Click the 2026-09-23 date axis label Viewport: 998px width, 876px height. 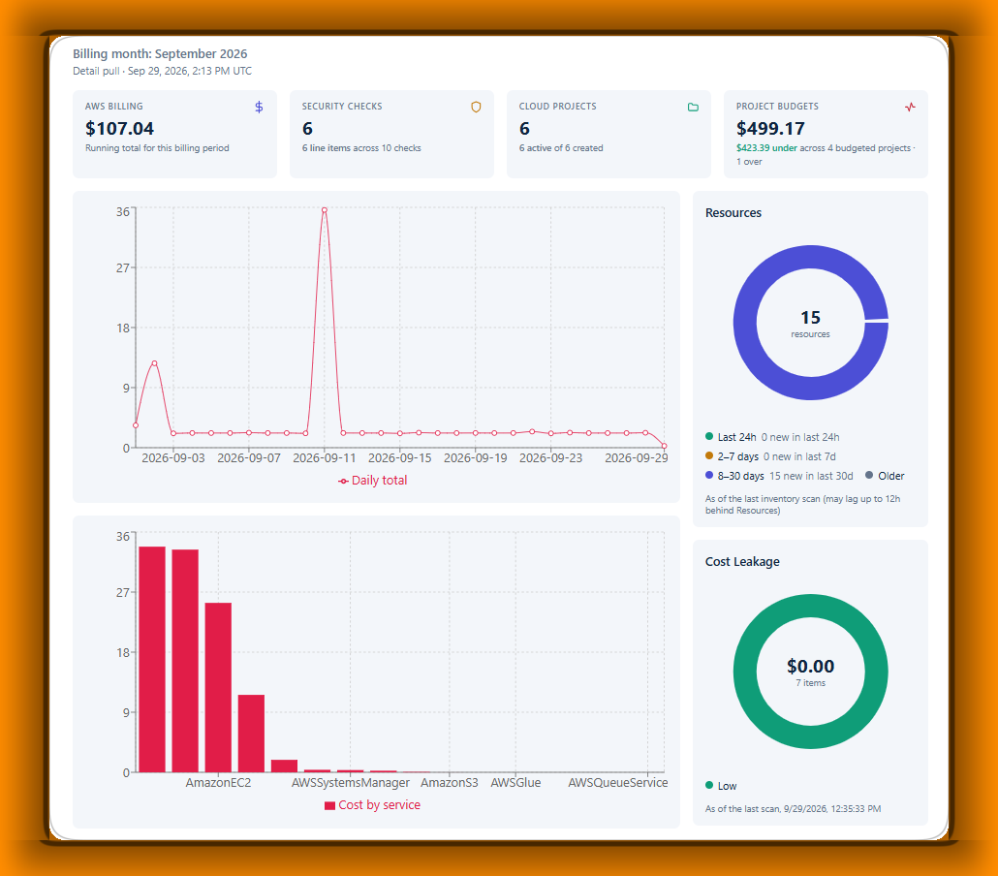(550, 457)
